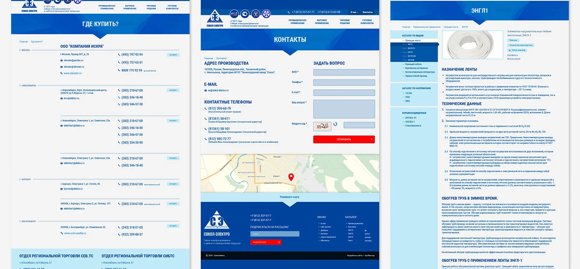Click the red map location pin
This screenshot has height=269, width=580.
tap(291, 177)
